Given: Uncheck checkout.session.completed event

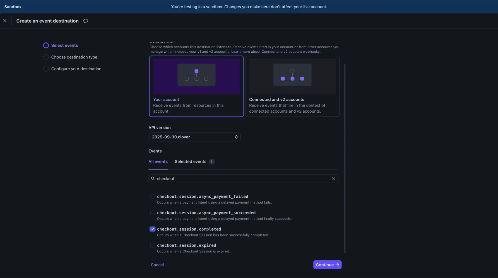Looking at the screenshot, I should [153, 229].
